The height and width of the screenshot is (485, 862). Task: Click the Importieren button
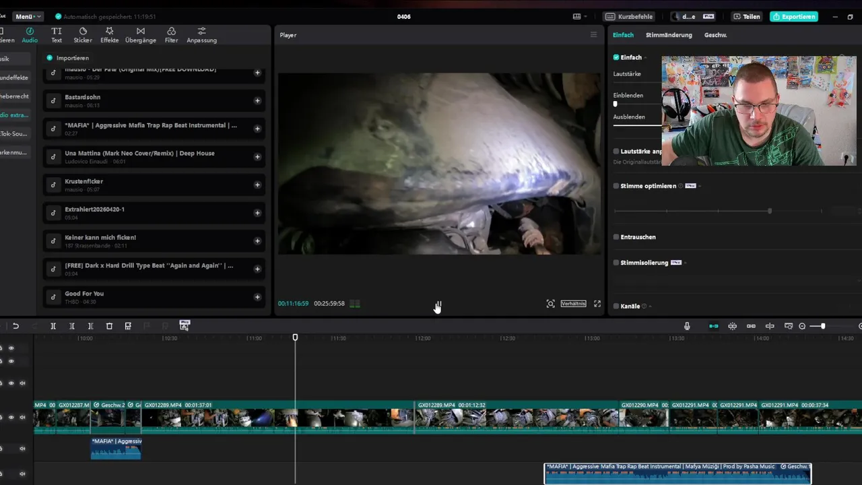(67, 58)
